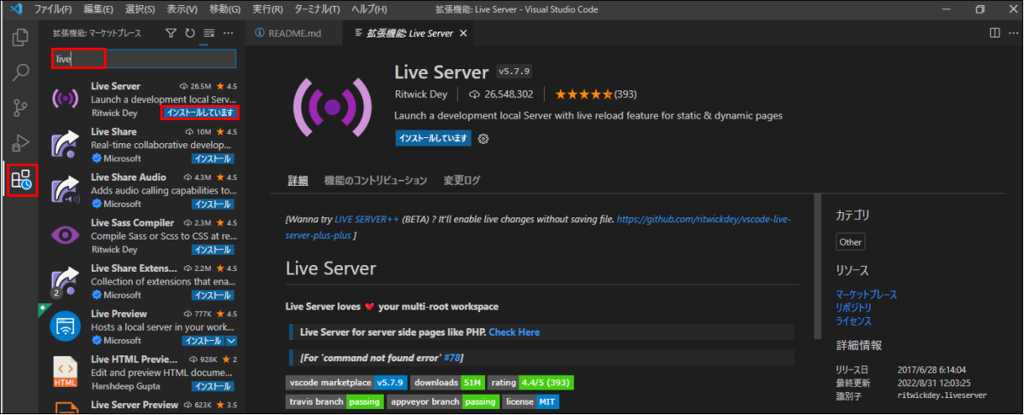Click the star rating (393)

pos(595,94)
